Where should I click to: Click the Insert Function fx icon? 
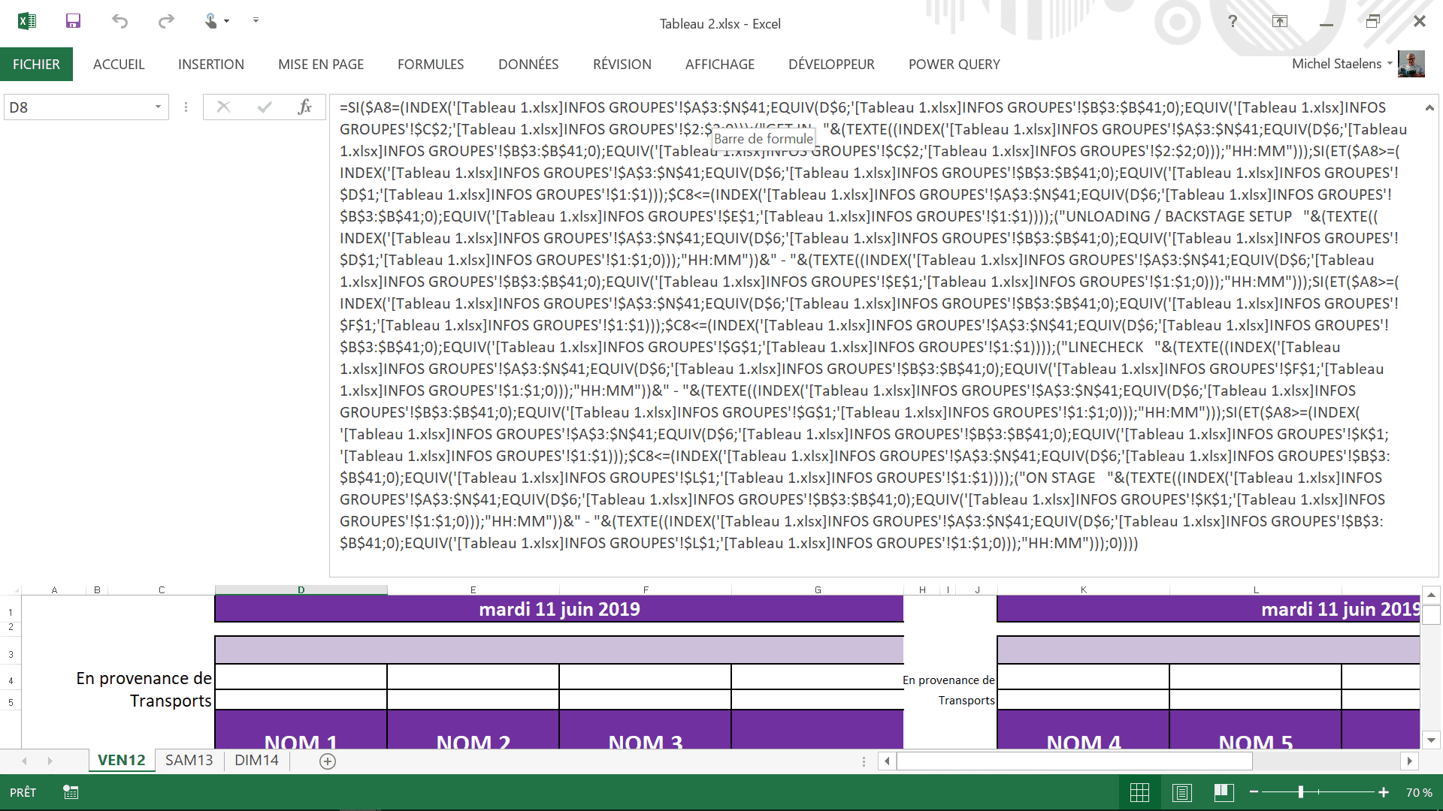click(304, 107)
